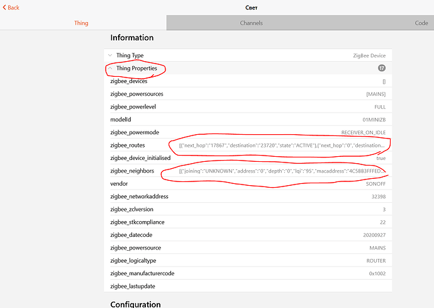Click the Back arrow button
This screenshot has width=434, height=308.
10,8
